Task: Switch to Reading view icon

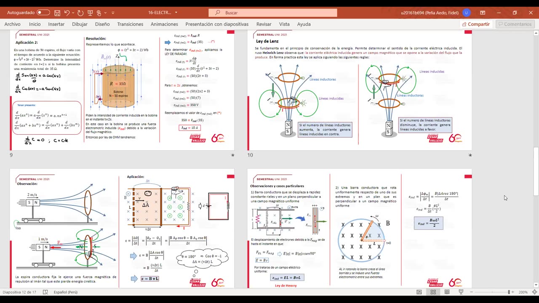Action: (x=447, y=292)
